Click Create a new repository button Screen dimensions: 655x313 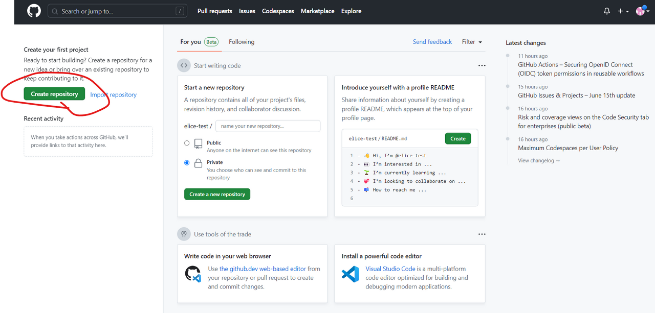(217, 194)
